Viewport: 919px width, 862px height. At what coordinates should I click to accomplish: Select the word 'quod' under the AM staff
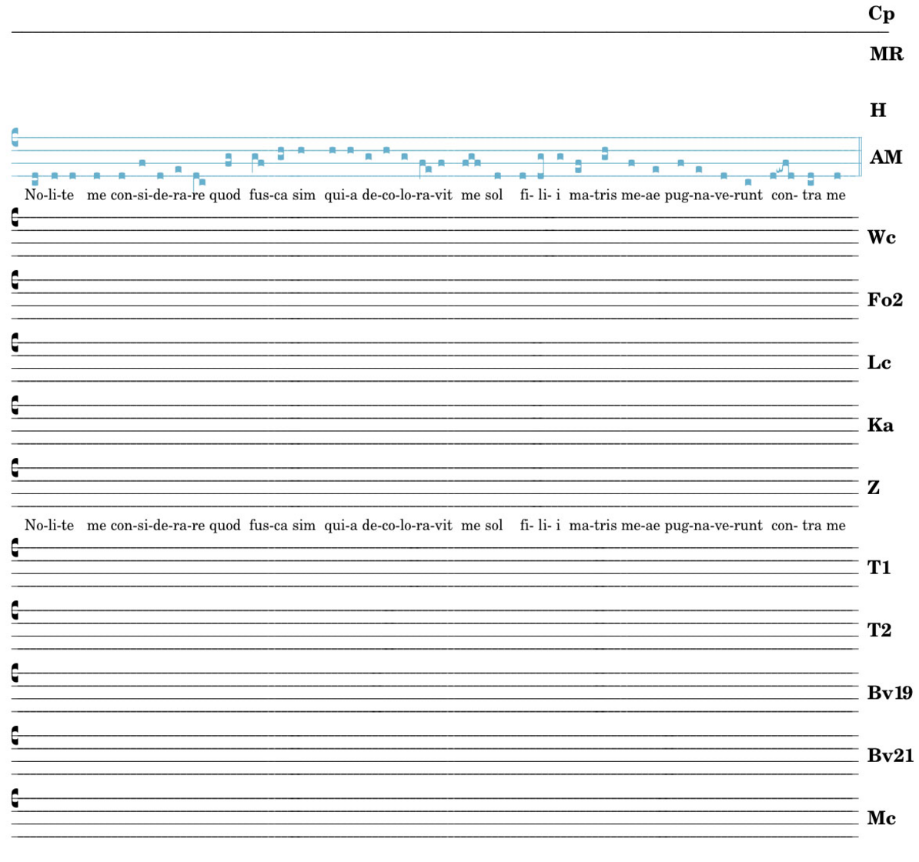(x=225, y=195)
